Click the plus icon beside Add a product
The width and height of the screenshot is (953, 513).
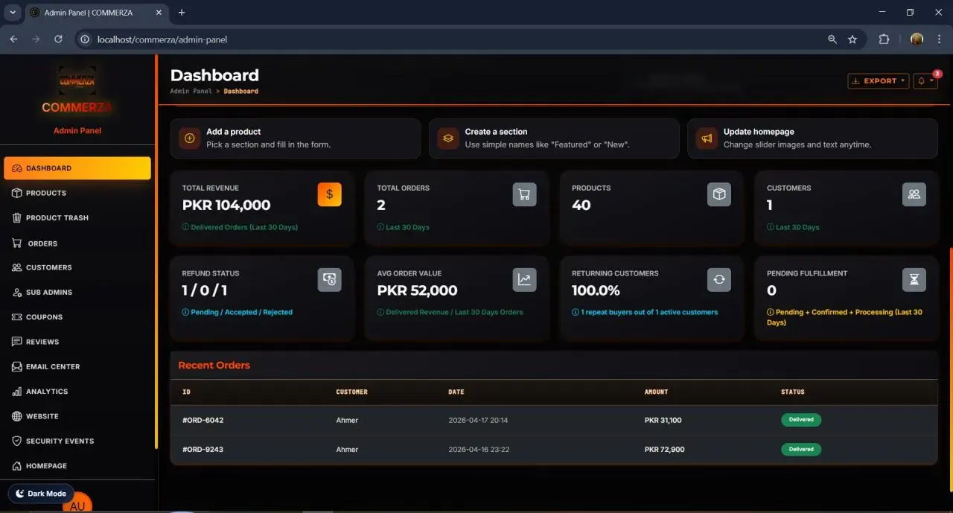tap(189, 138)
